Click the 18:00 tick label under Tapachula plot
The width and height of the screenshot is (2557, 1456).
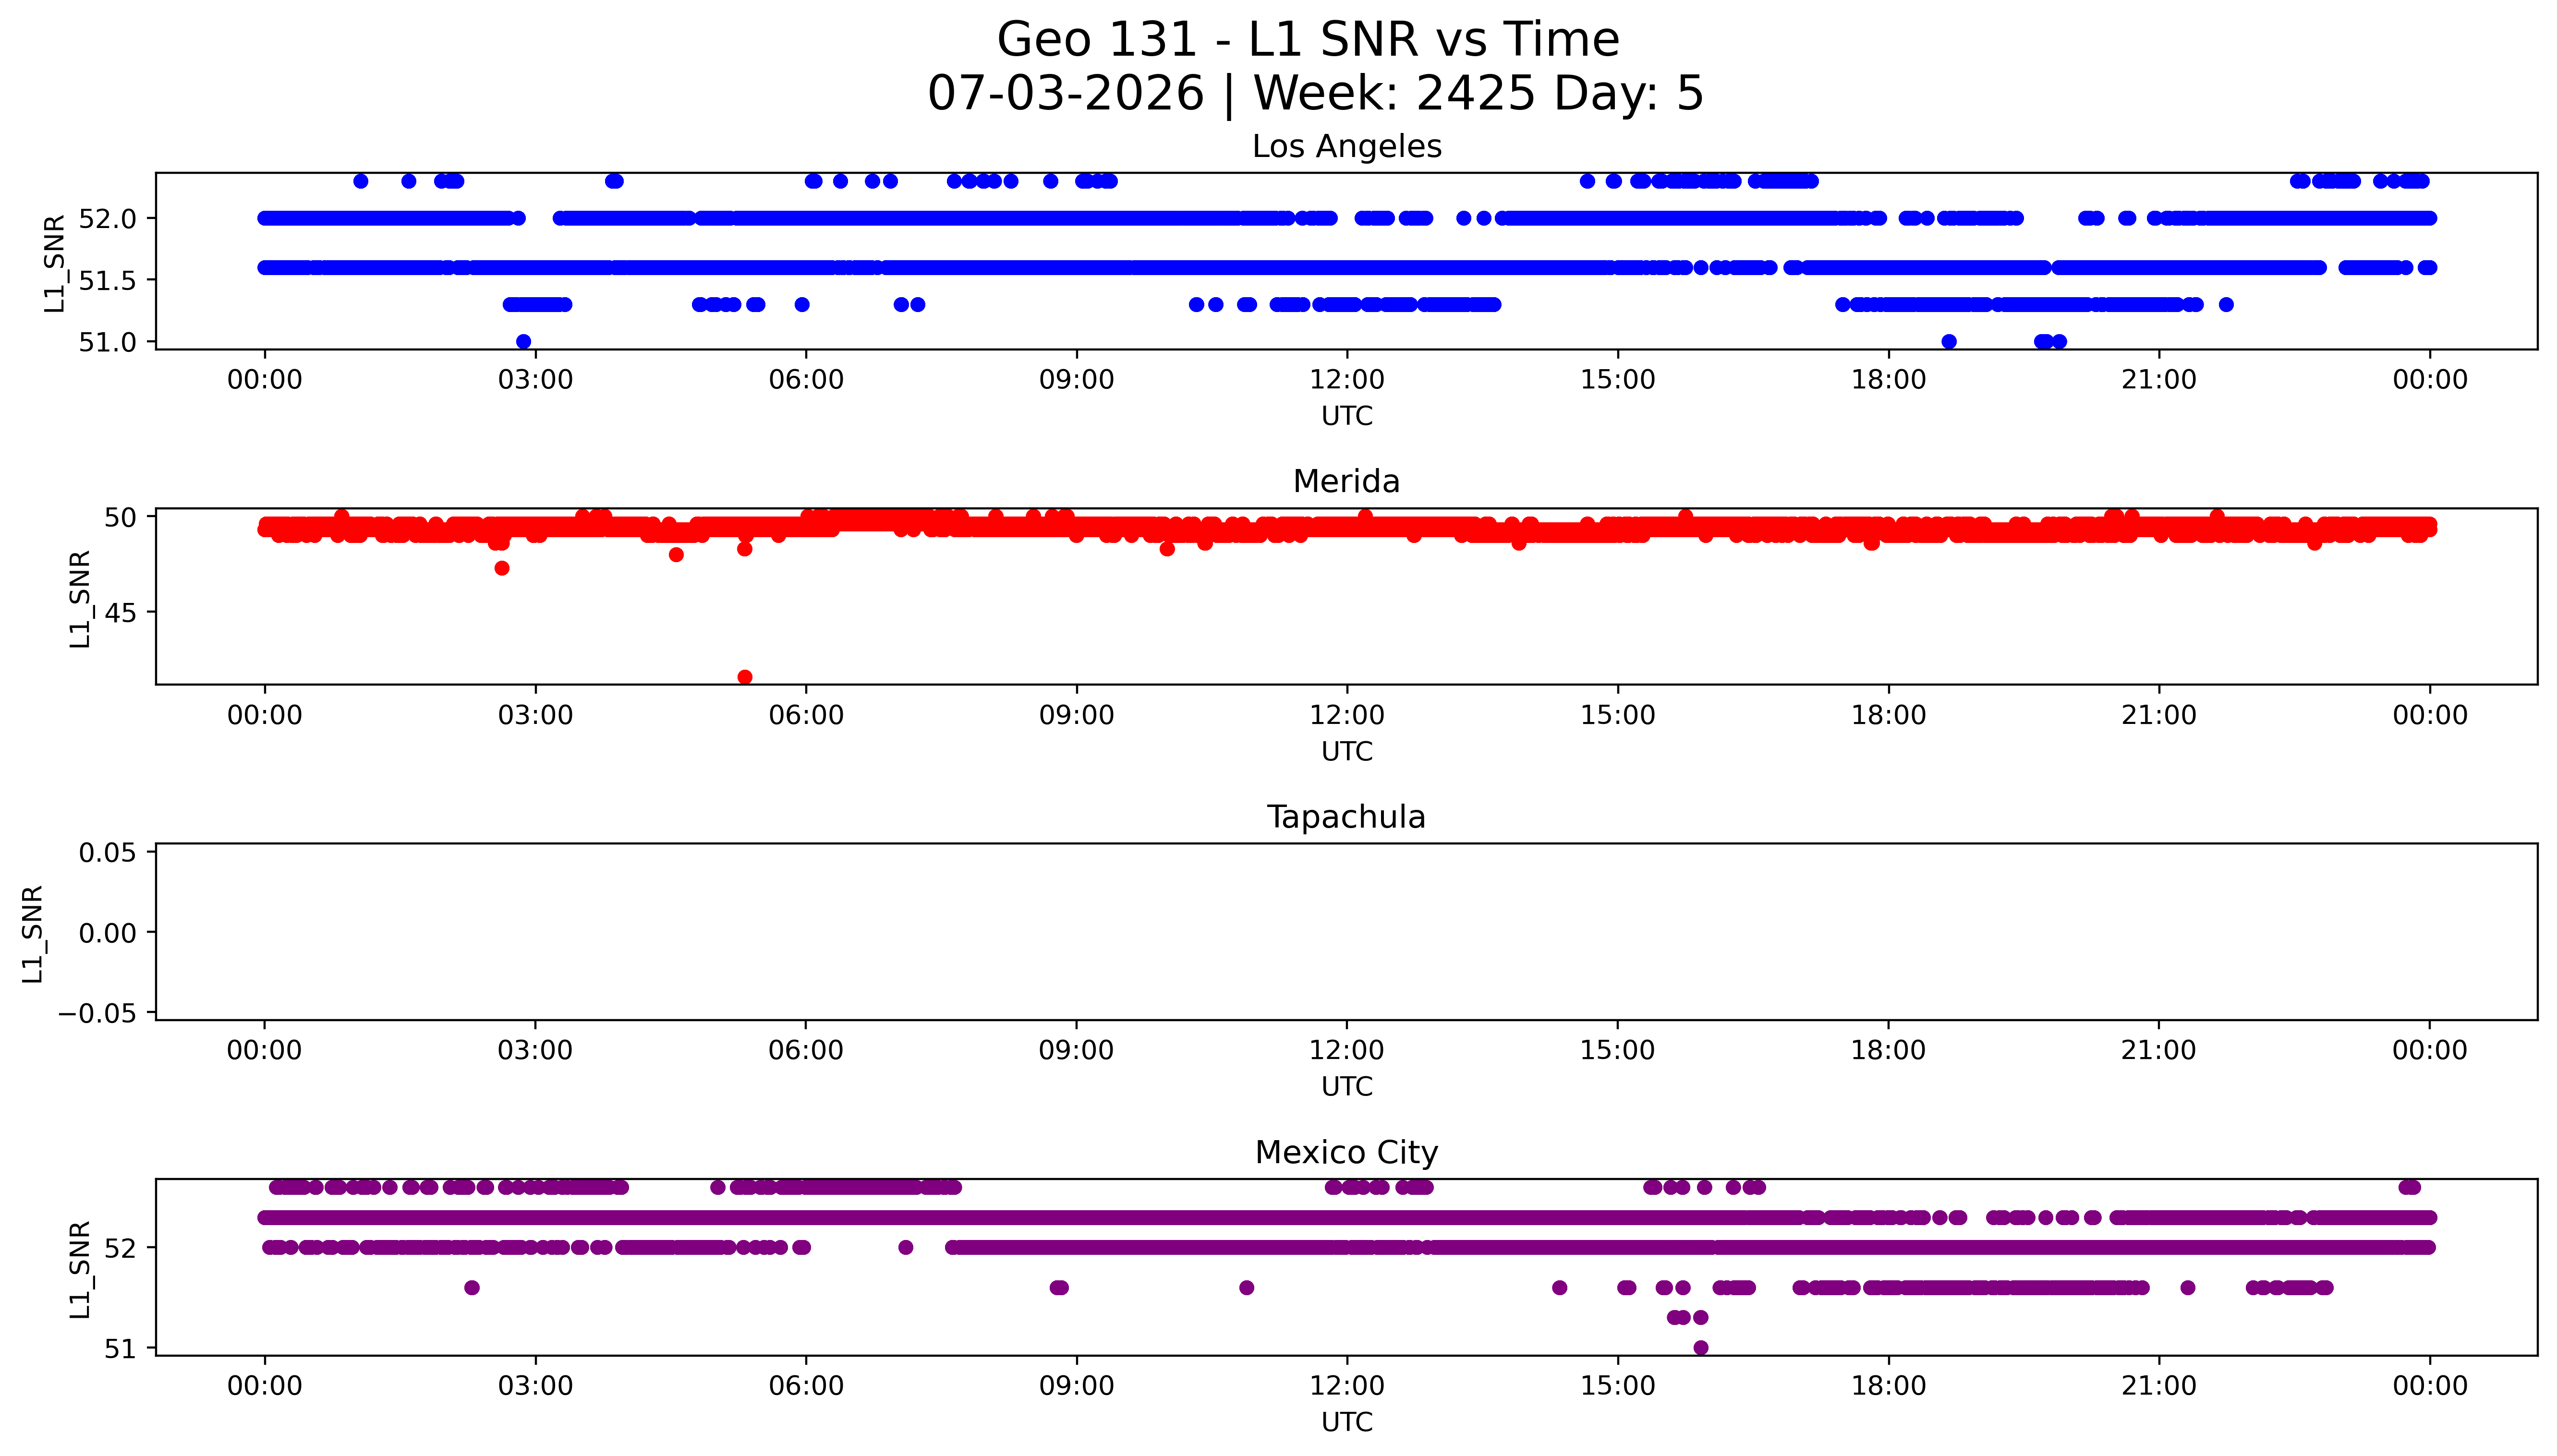[1887, 1050]
